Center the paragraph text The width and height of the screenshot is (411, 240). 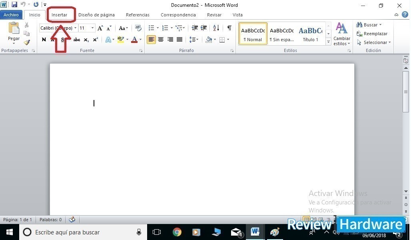point(161,40)
